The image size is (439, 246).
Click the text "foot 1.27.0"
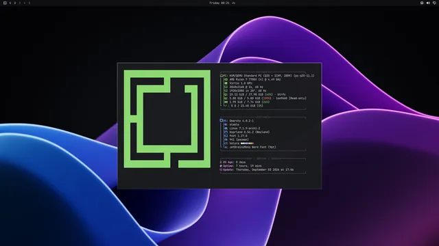coord(238,136)
